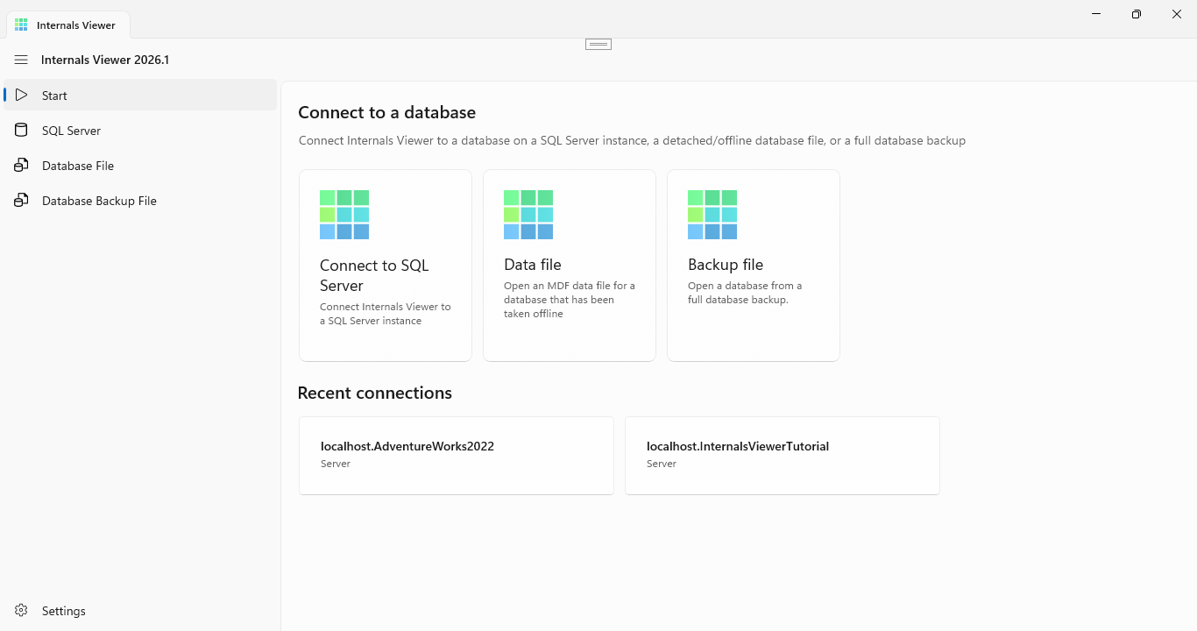Click the Recent connections heading

coord(375,393)
